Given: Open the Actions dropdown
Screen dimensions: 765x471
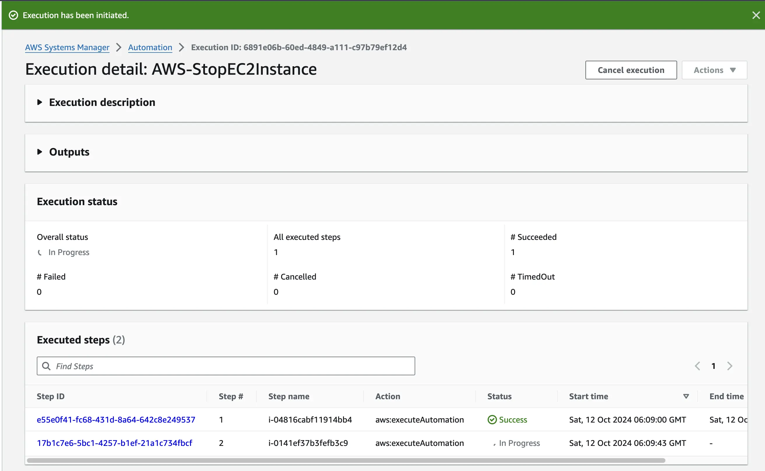Looking at the screenshot, I should [x=714, y=70].
